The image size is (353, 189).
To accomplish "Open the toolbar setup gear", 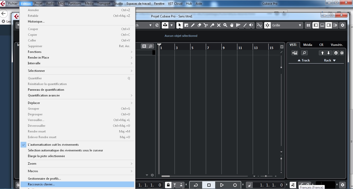I will point(343,25).
